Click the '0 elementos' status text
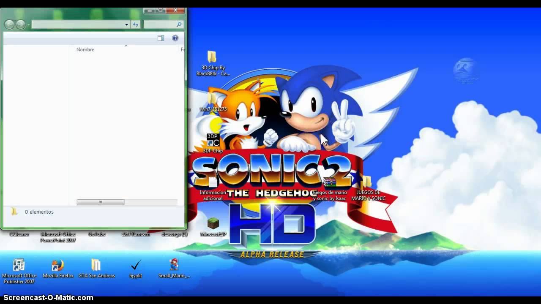 pos(39,212)
